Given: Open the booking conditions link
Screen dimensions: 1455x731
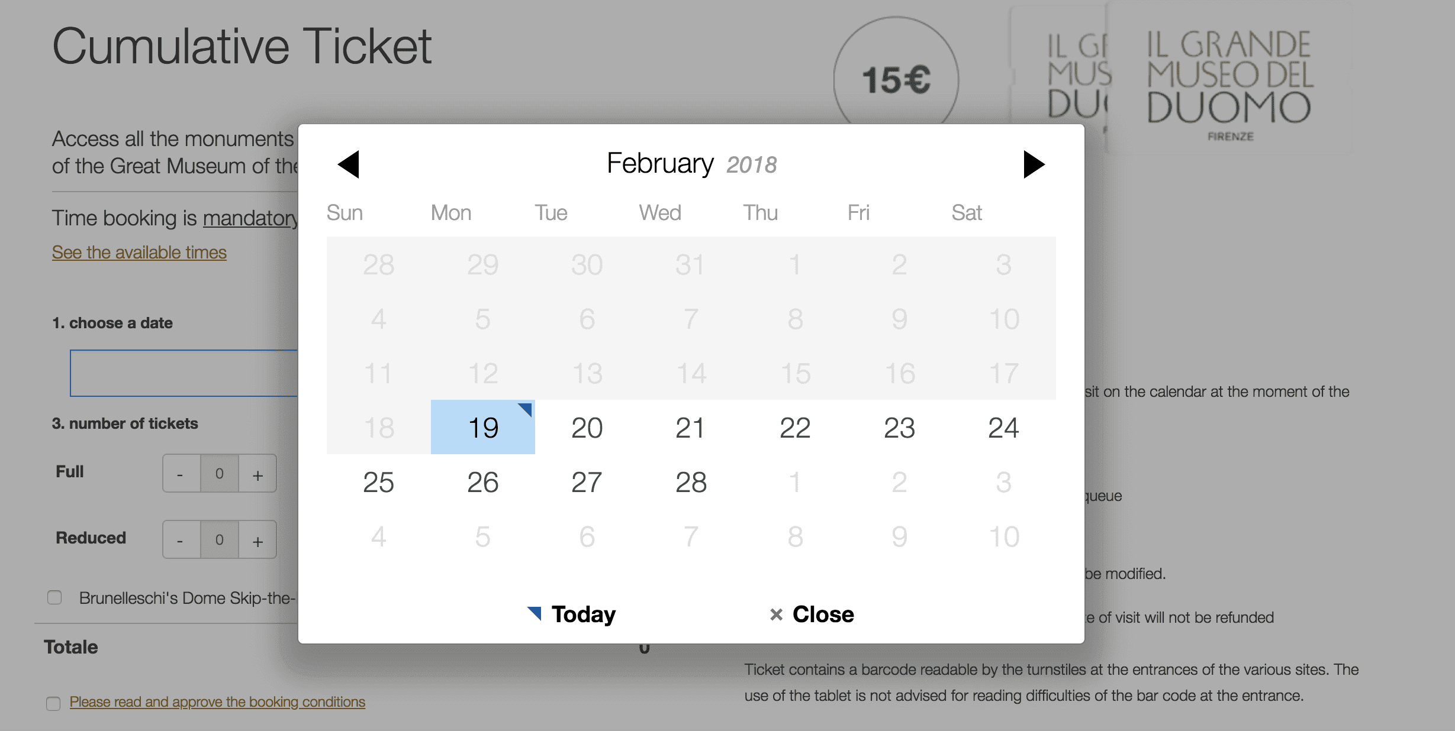Looking at the screenshot, I should [x=217, y=702].
